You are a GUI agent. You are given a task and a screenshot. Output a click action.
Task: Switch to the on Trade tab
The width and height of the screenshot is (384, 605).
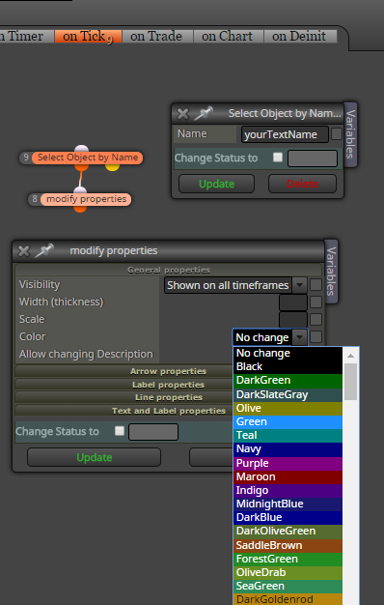click(156, 37)
